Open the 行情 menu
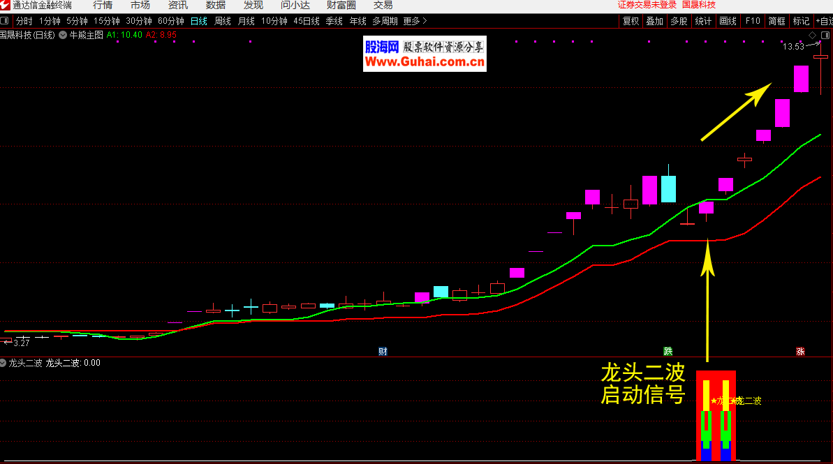The image size is (833, 464). click(x=103, y=6)
